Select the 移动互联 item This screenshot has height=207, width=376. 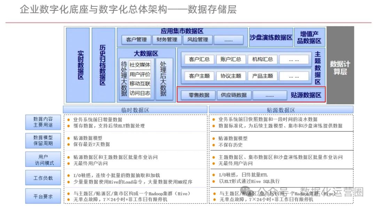[x=140, y=83]
